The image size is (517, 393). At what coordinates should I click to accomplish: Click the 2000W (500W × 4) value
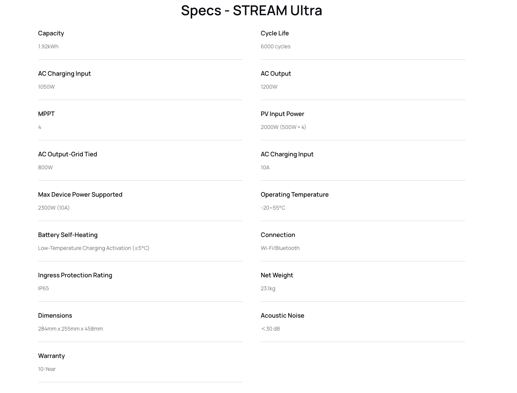(x=283, y=127)
